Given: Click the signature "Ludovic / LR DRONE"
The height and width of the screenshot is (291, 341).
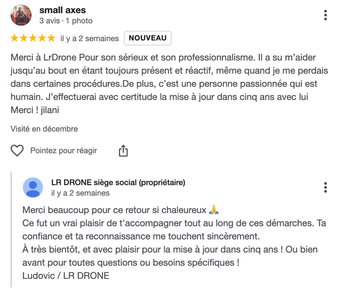Looking at the screenshot, I should pos(66,275).
